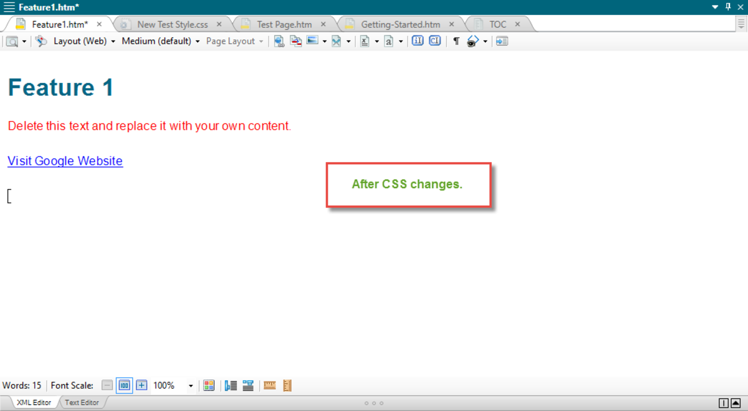This screenshot has height=411, width=748.
Task: Click the horizontal ruler icon in the status bar
Action: [x=269, y=385]
